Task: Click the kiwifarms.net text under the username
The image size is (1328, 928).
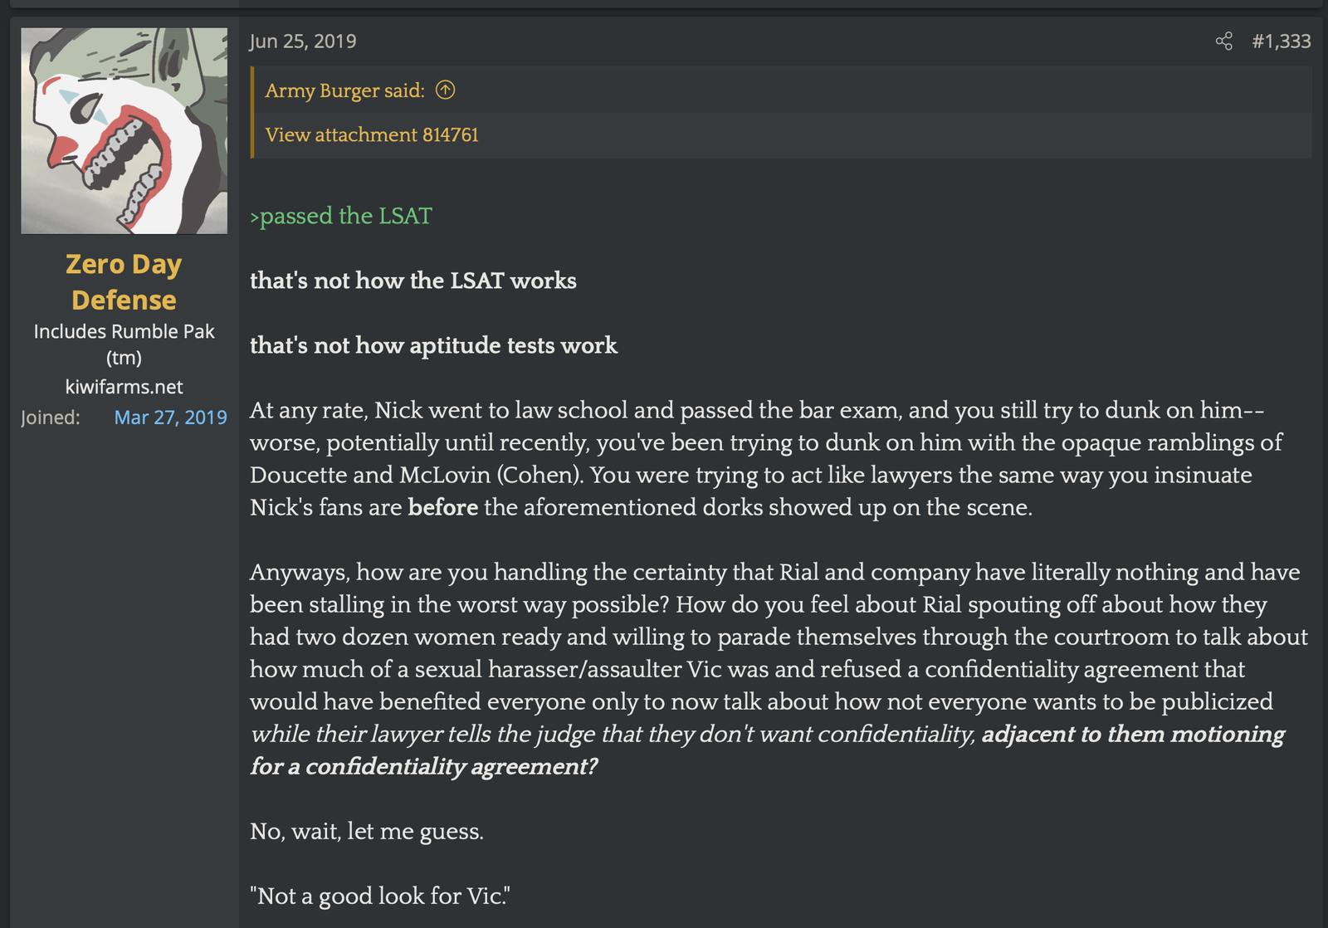Action: click(x=124, y=387)
